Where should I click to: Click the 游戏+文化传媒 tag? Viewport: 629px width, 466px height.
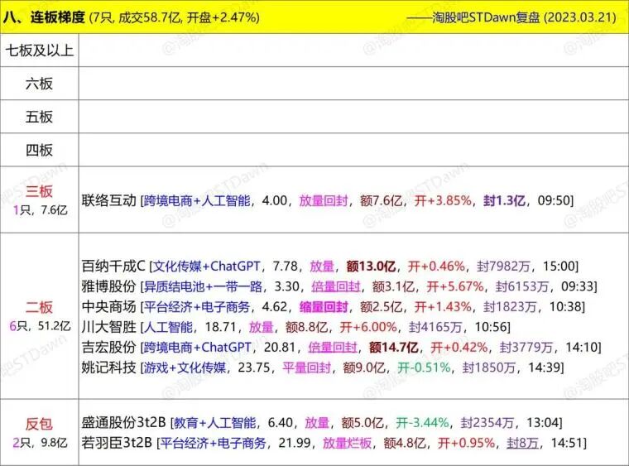[x=185, y=368]
